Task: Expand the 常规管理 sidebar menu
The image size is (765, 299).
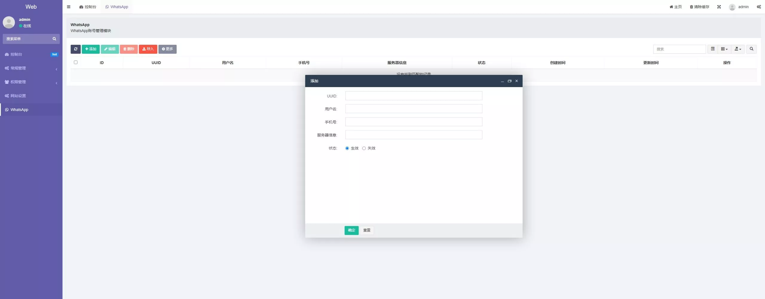Action: 31,68
